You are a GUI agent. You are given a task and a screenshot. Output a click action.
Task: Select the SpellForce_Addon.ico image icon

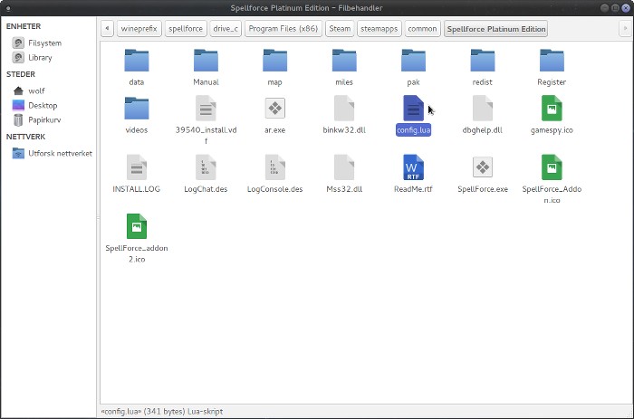552,167
